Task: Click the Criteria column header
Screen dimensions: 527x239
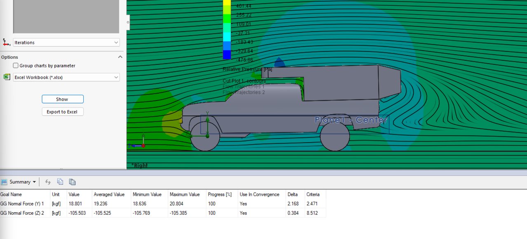Action: tap(313, 194)
